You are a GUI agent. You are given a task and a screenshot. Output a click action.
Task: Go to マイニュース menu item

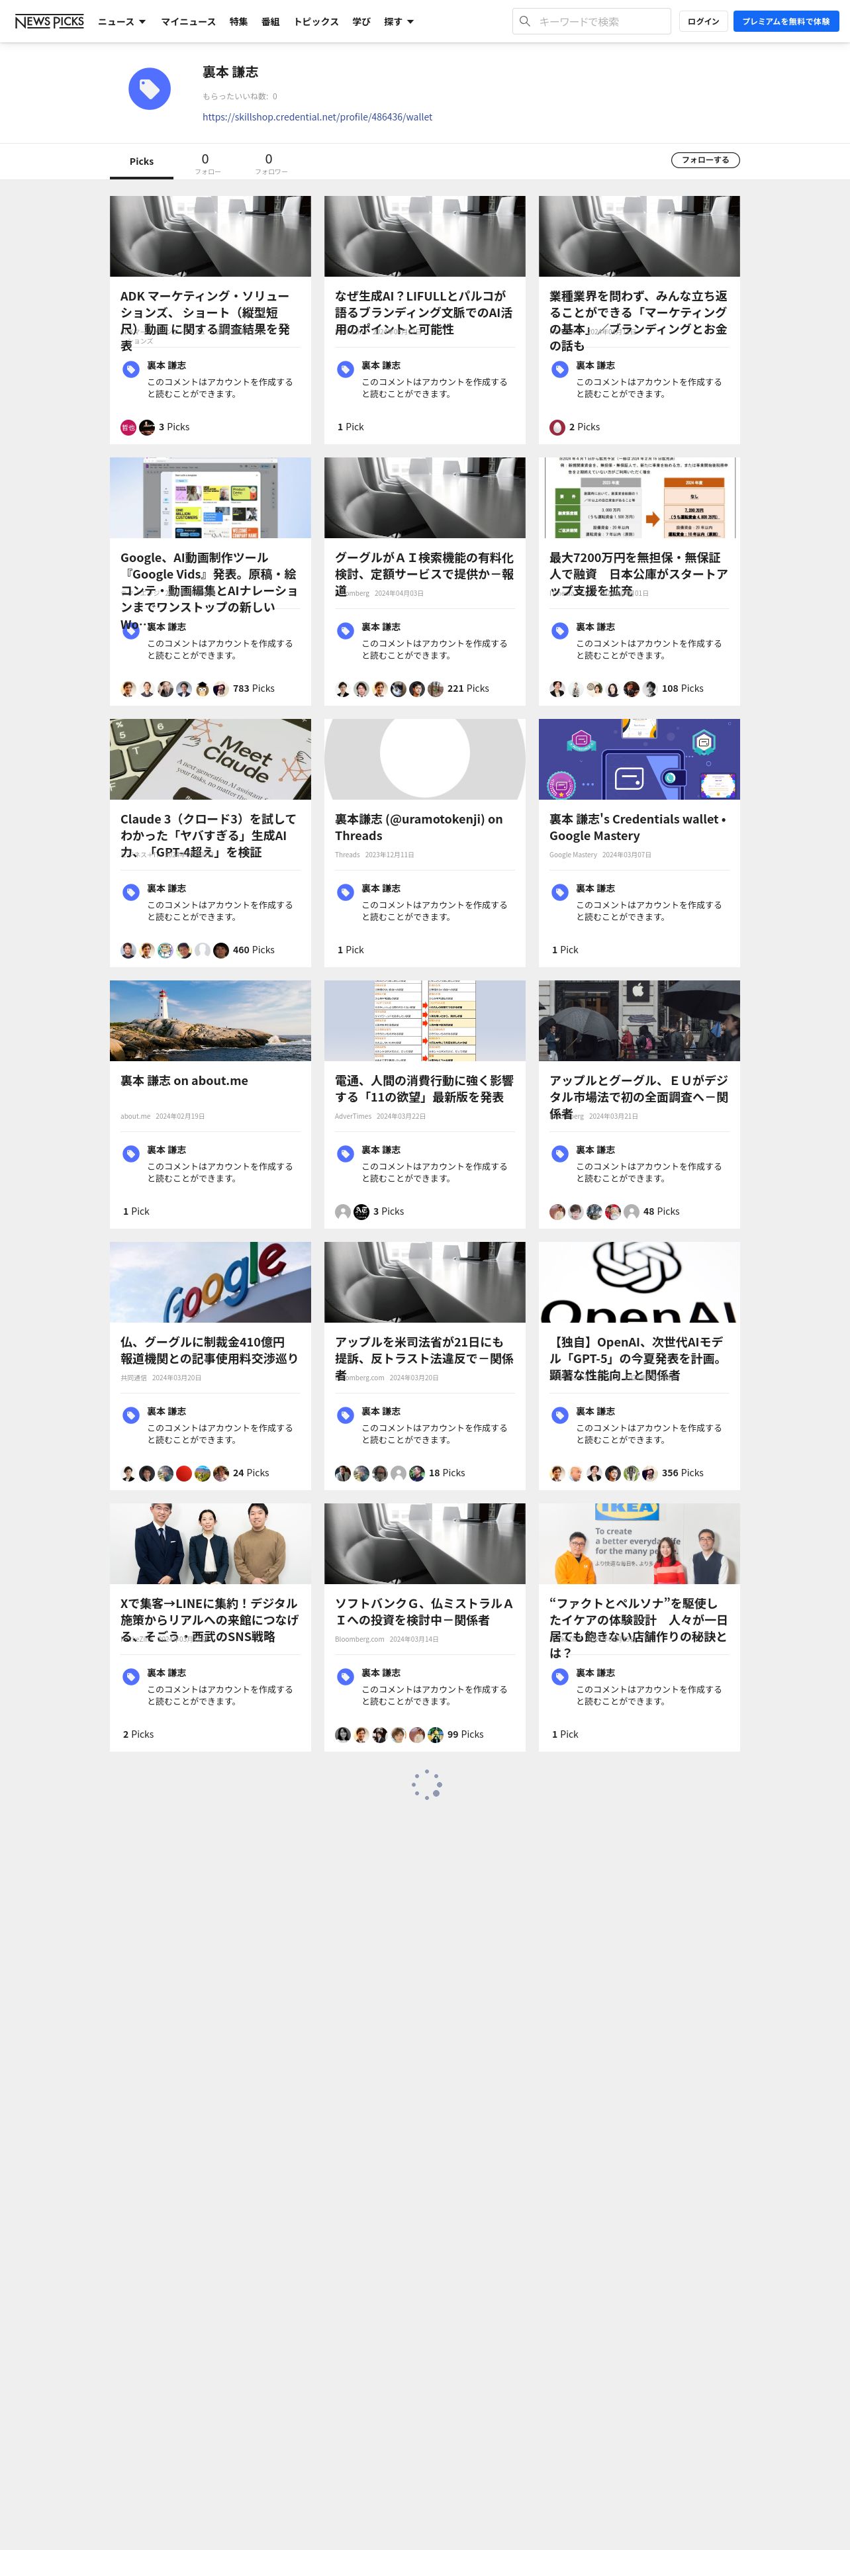[188, 22]
